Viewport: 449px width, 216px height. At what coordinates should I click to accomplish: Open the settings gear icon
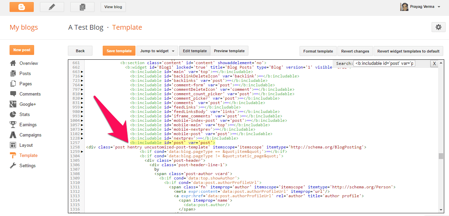438,27
